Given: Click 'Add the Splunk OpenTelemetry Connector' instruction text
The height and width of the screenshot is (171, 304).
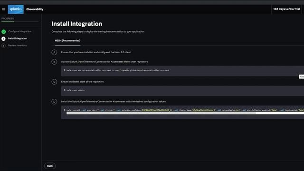Looking at the screenshot, I should (104, 62).
